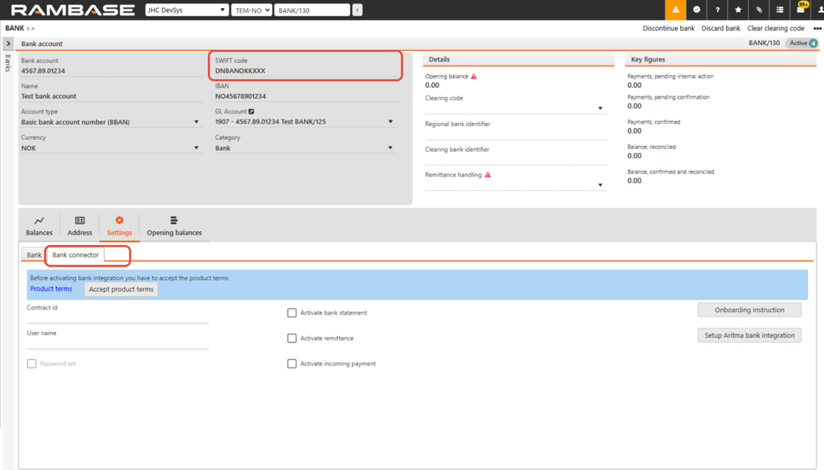
Task: Click the paperclip attachments icon
Action: click(x=759, y=10)
